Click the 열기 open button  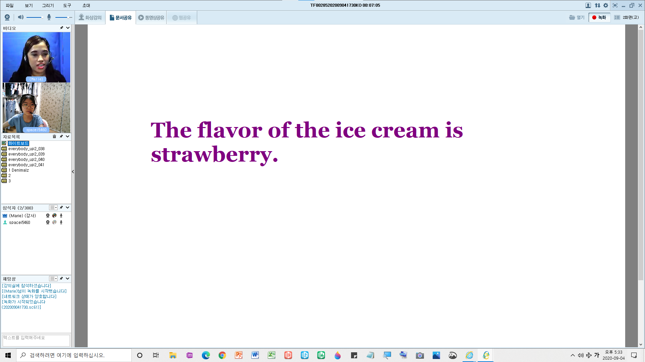pyautogui.click(x=577, y=17)
